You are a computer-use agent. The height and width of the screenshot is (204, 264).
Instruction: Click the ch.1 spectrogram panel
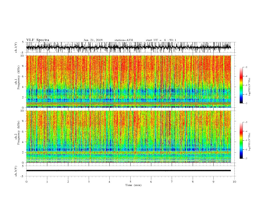pos(128,81)
